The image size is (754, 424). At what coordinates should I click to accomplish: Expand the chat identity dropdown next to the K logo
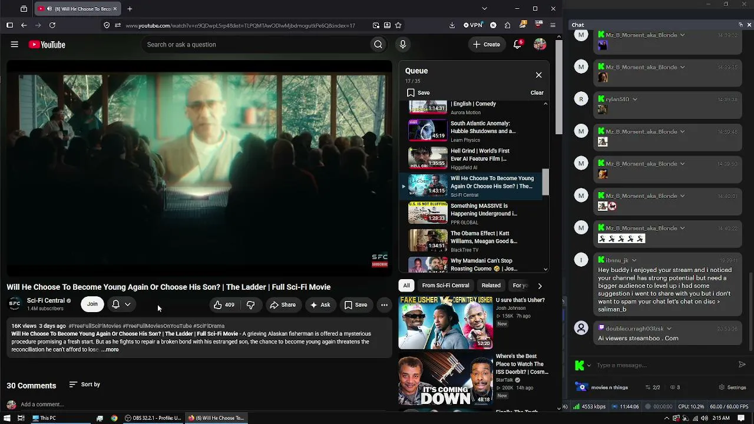(x=588, y=366)
